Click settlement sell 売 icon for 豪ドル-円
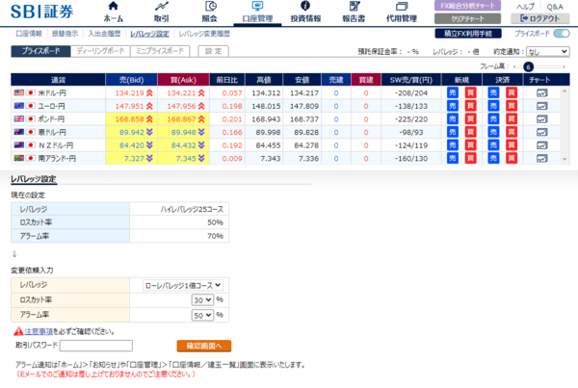Image resolution: width=578 pixels, height=388 pixels. (493, 132)
